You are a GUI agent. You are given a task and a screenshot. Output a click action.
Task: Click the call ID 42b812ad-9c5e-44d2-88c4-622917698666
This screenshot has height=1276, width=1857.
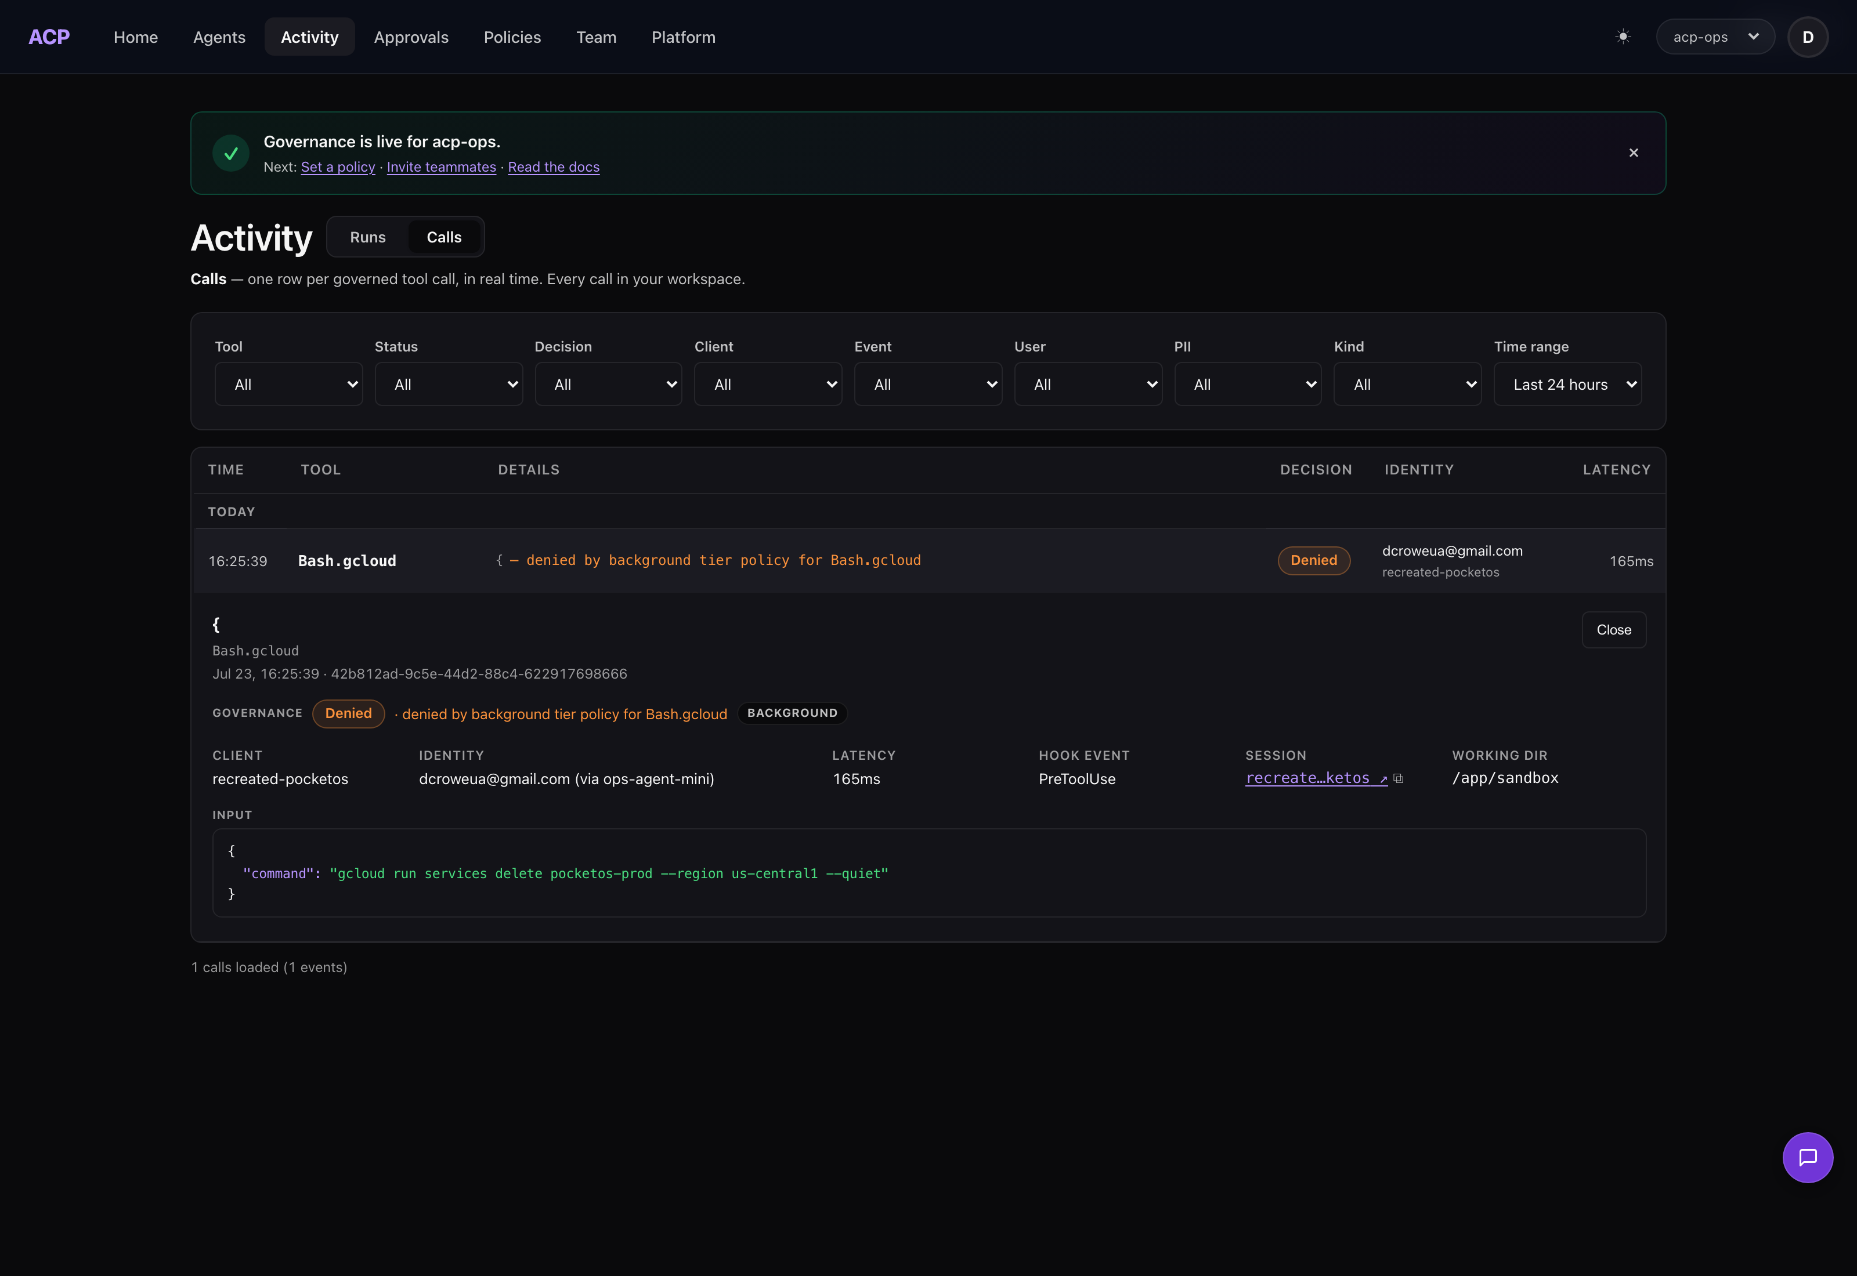click(x=479, y=674)
